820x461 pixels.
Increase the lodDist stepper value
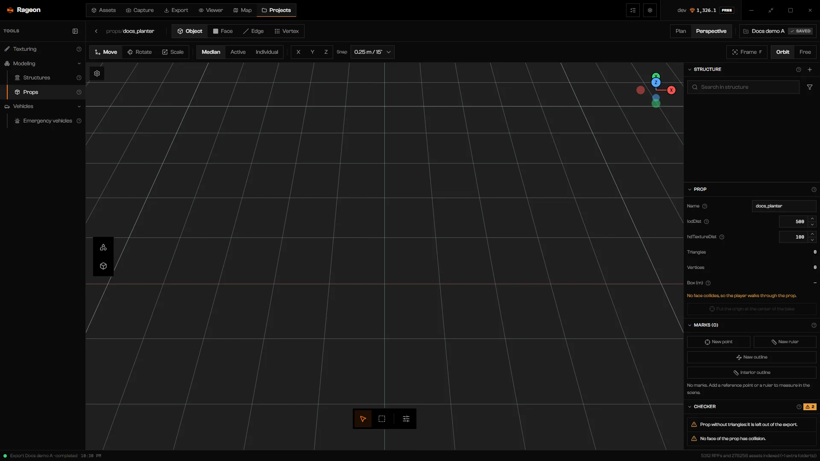tap(812, 219)
